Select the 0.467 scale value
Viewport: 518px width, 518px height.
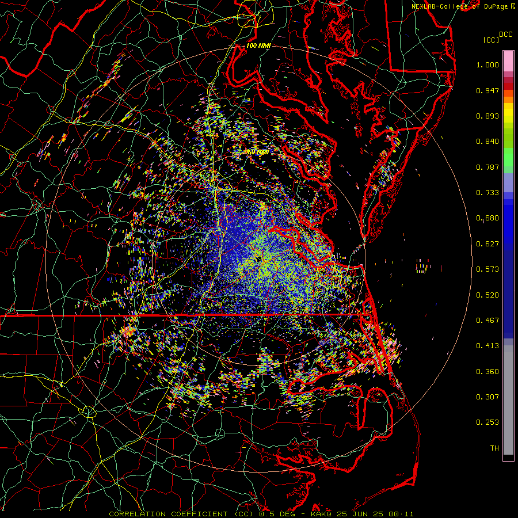[487, 321]
